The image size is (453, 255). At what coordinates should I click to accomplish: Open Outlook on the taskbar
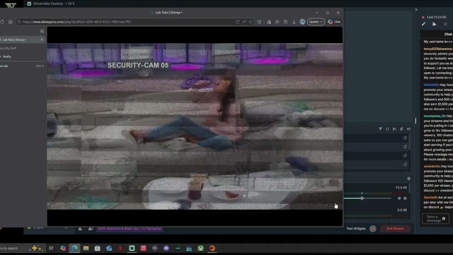pos(109,248)
